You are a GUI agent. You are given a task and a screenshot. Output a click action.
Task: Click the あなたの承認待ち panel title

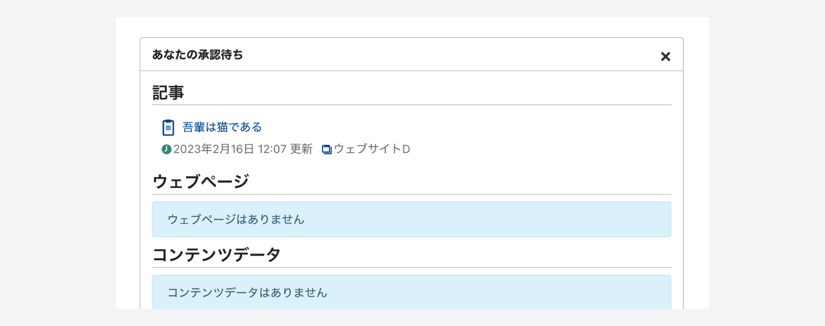coord(198,55)
